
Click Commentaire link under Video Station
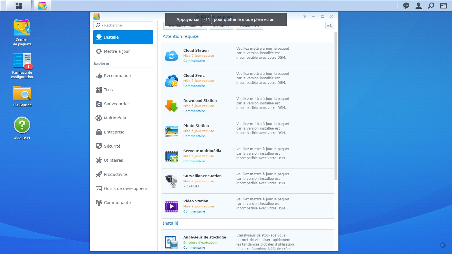coord(194,211)
